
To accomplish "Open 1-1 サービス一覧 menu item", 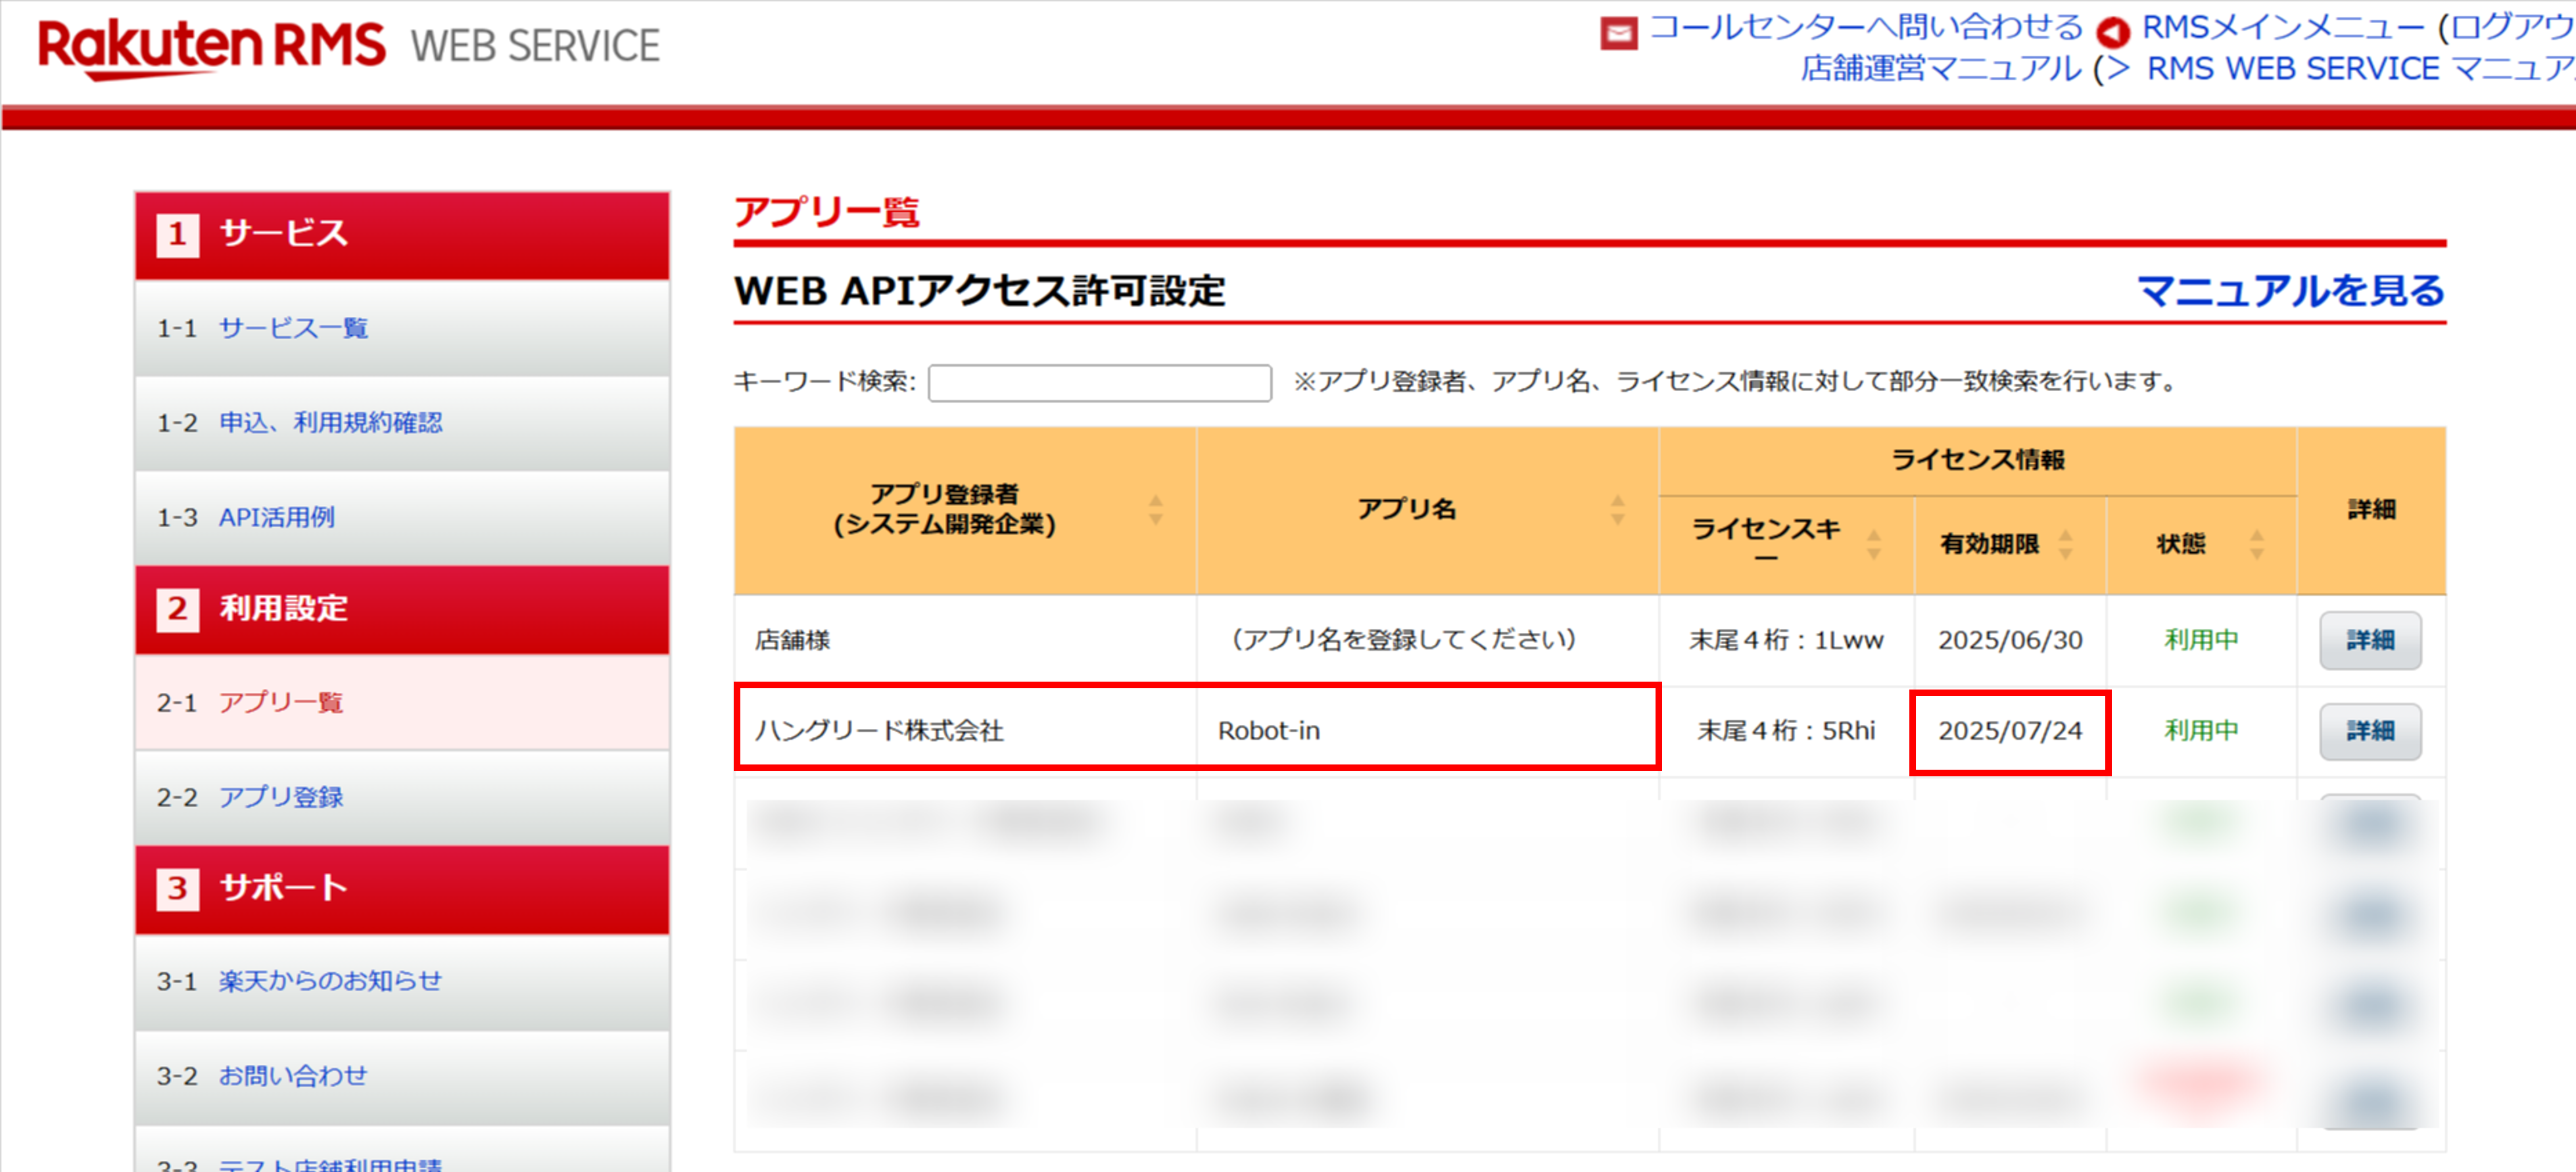I will click(x=402, y=328).
